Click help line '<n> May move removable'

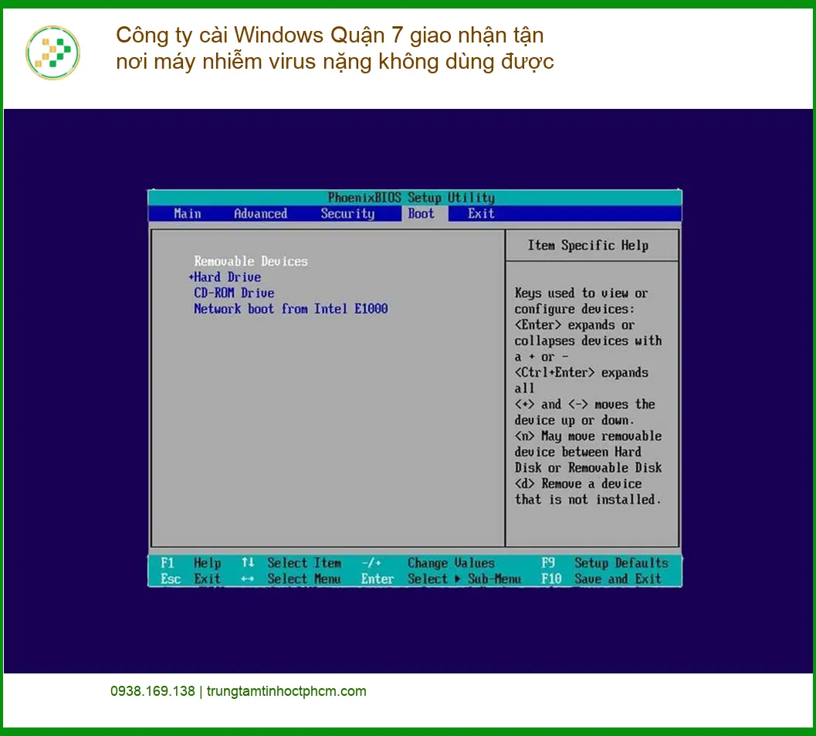coord(588,436)
